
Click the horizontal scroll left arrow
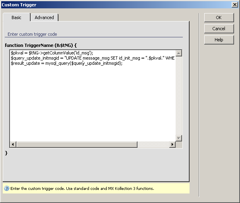13,145
